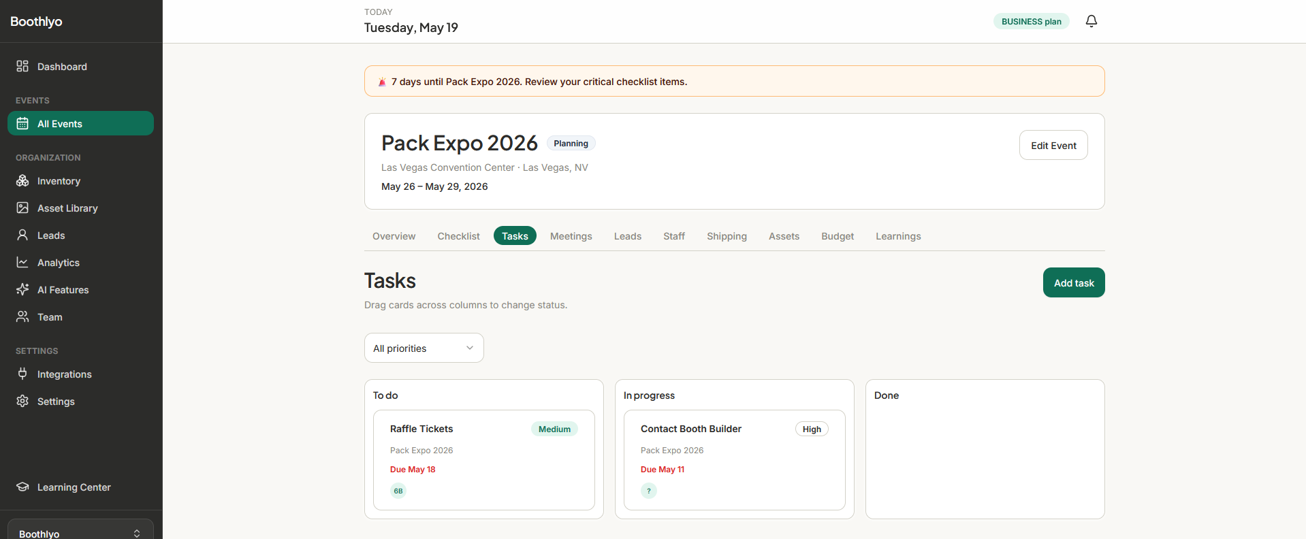The width and height of the screenshot is (1306, 539).
Task: Click the Analytics chart icon
Action: pos(22,262)
